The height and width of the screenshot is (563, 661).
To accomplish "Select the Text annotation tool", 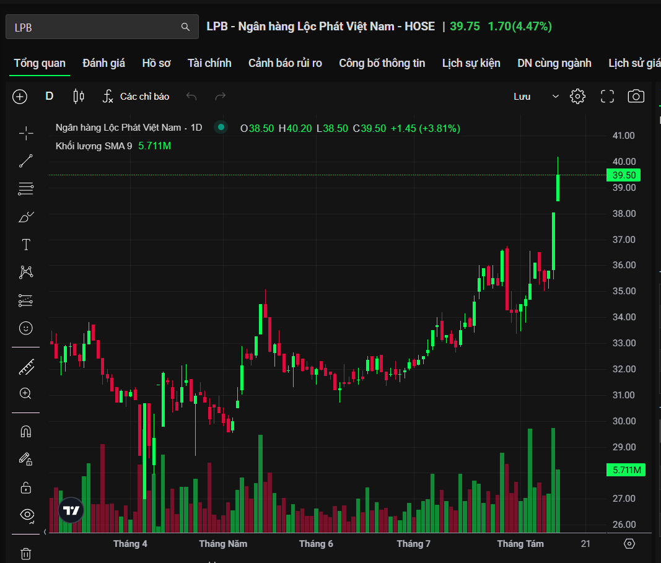I will click(x=26, y=245).
